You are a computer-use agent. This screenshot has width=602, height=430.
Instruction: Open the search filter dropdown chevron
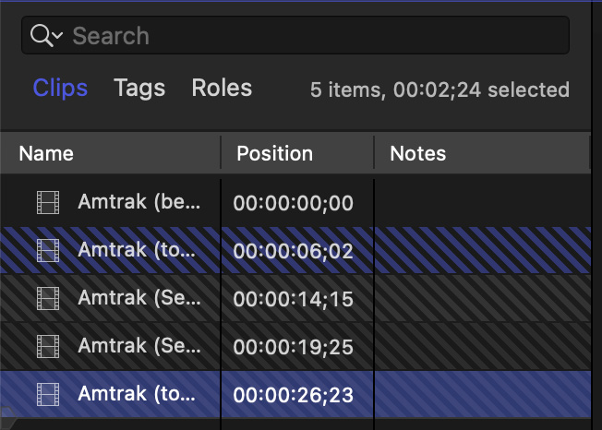pos(58,37)
